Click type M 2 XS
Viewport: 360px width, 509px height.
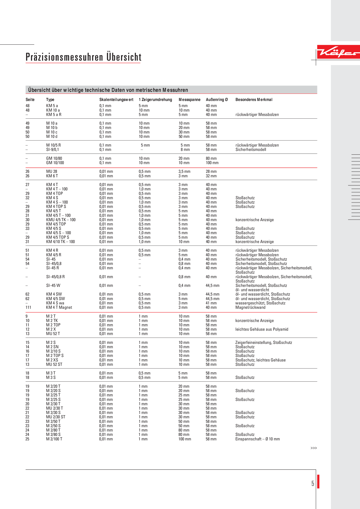(52, 360)
